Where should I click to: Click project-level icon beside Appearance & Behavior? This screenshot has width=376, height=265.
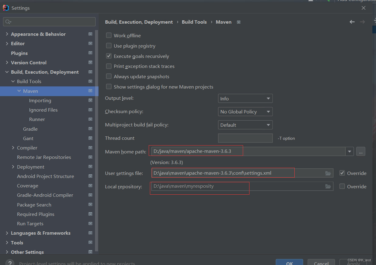tap(90, 34)
